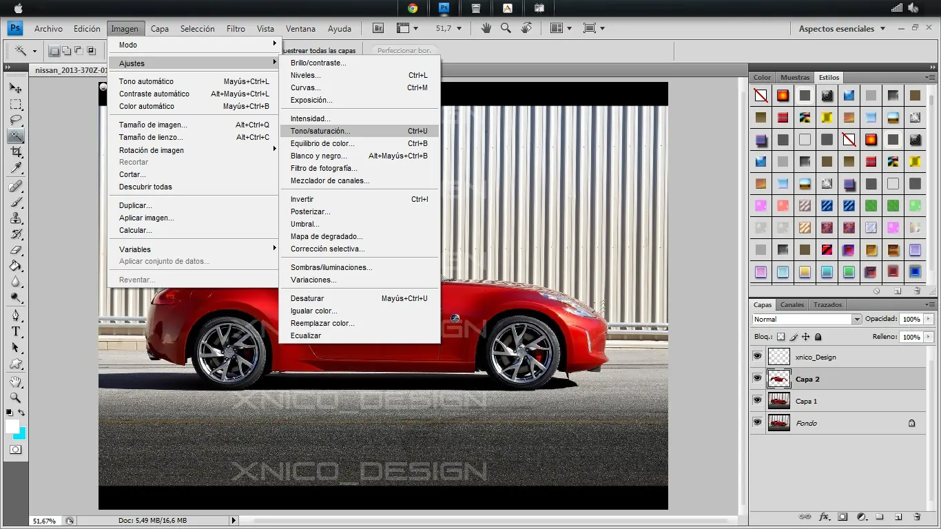Launch Adobe Bridge from the application bar
The height and width of the screenshot is (529, 941).
(x=378, y=28)
